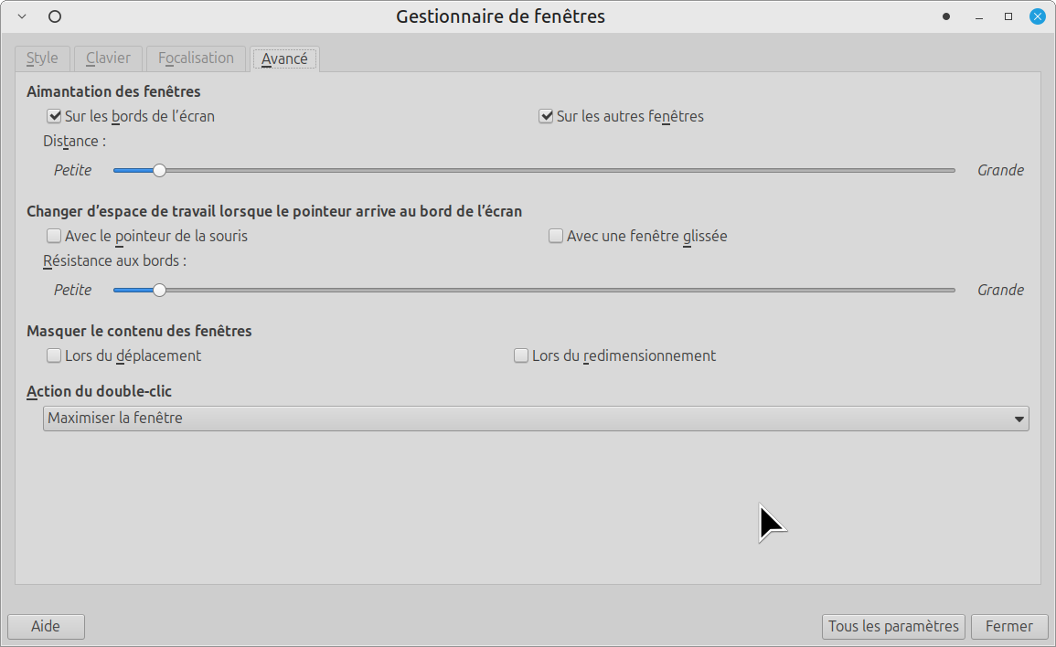Open the window menu chevron in title bar
Screen dimensions: 1056x647
[x=22, y=16]
